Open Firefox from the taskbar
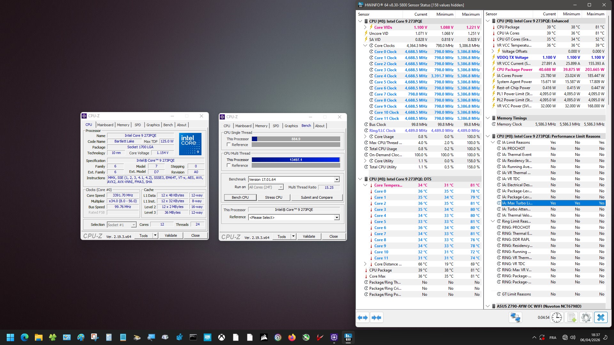 (x=292, y=337)
